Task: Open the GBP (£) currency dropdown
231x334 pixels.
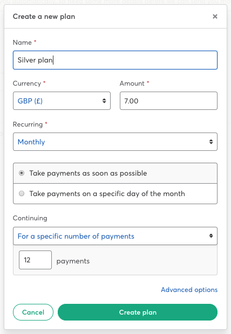Action: point(62,101)
